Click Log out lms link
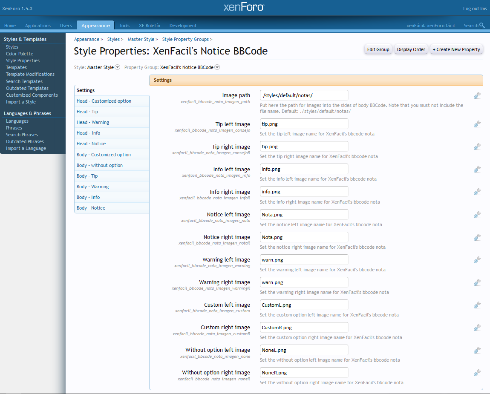Image resolution: width=490 pixels, height=394 pixels. click(x=475, y=9)
